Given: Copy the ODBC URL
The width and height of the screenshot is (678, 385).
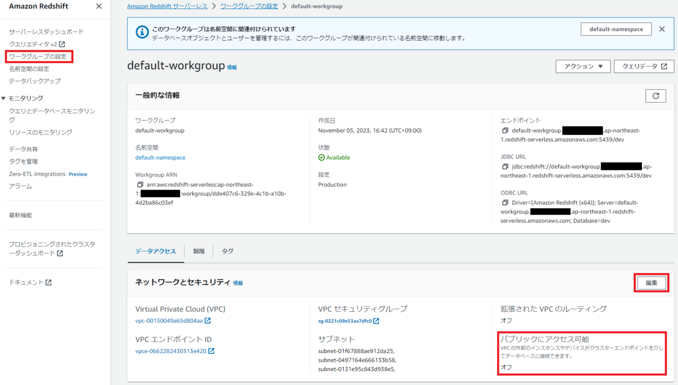Looking at the screenshot, I should click(x=505, y=202).
